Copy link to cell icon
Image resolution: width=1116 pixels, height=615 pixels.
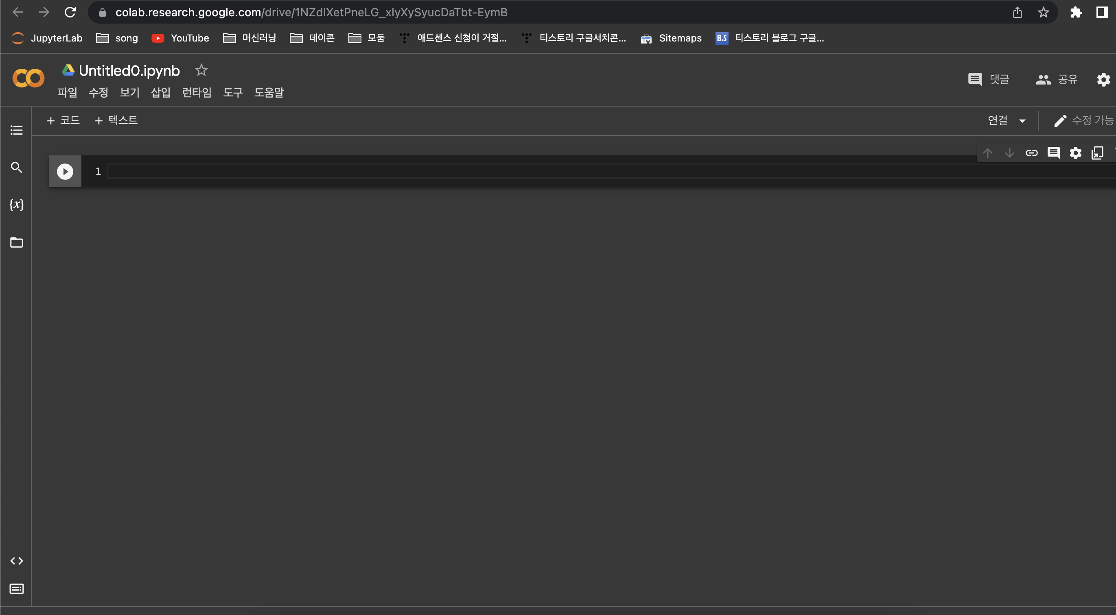1031,153
